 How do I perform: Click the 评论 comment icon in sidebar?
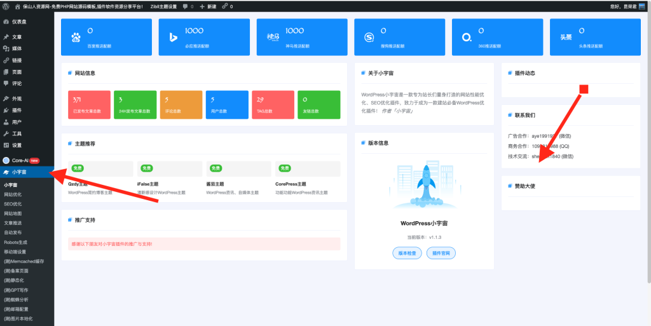[6, 83]
